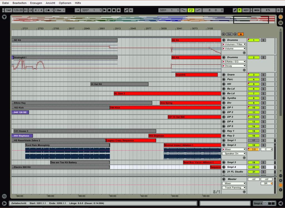Toggle the orange lock envelopes button
Image resolution: width=285 pixels, height=208 pixels.
pyautogui.click(x=241, y=34)
